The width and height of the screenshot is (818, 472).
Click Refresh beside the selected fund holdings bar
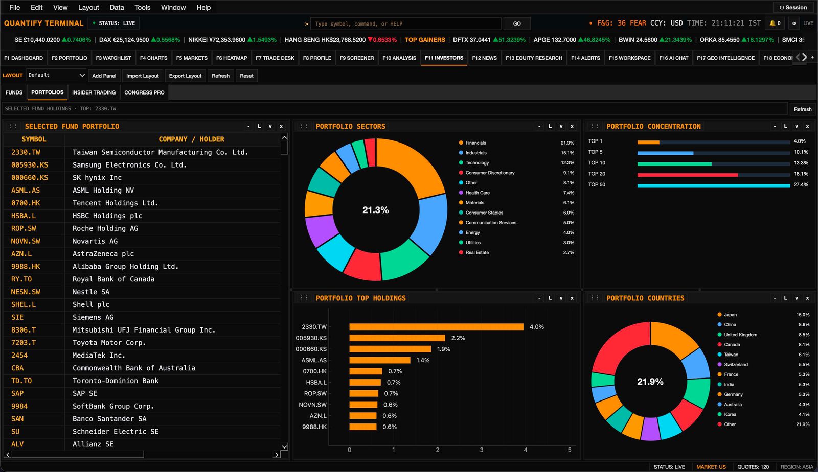coord(802,109)
